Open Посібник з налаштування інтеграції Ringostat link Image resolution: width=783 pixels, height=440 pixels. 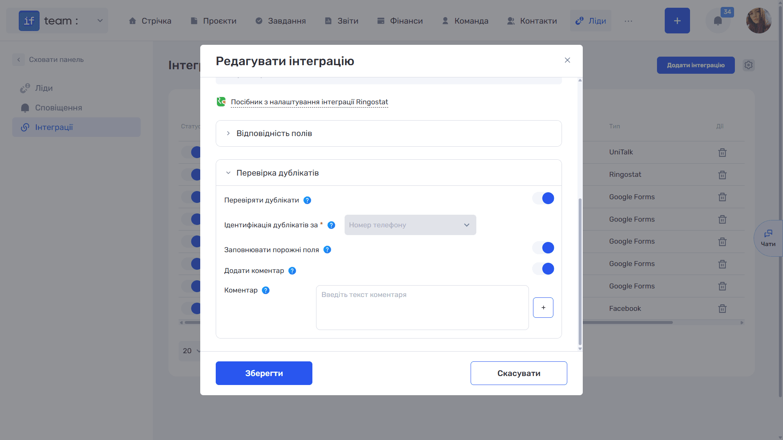(309, 102)
